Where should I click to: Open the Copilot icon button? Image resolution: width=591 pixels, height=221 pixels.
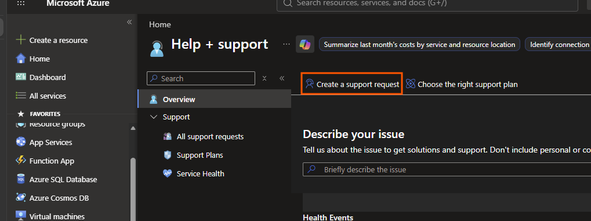[305, 45]
